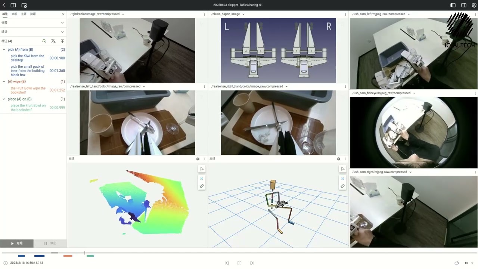Select 'pick the small pack of beer' annotation
The height and width of the screenshot is (269, 478).
pyautogui.click(x=28, y=71)
